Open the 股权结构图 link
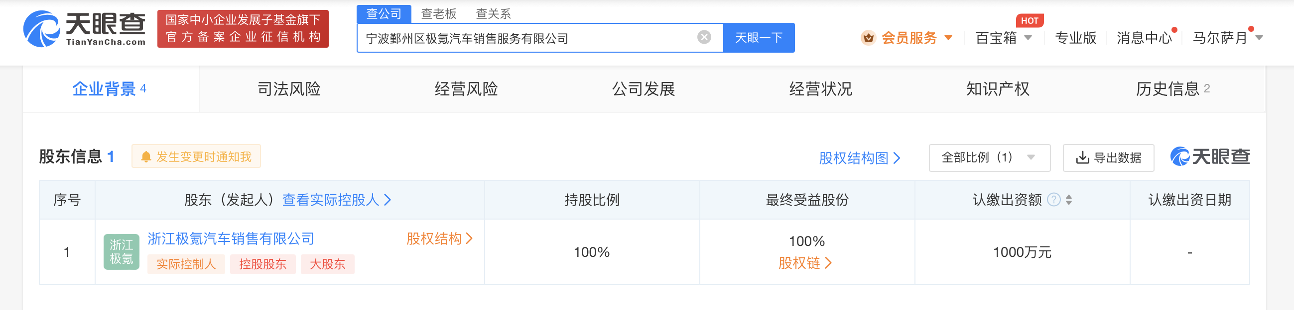This screenshot has height=310, width=1294. click(860, 158)
